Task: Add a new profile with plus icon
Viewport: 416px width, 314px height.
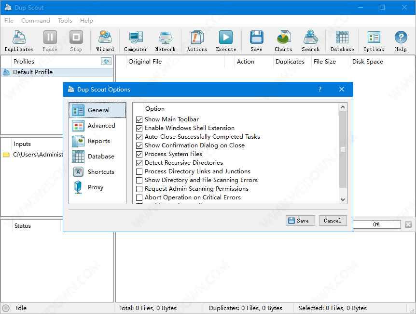Action: [x=106, y=61]
